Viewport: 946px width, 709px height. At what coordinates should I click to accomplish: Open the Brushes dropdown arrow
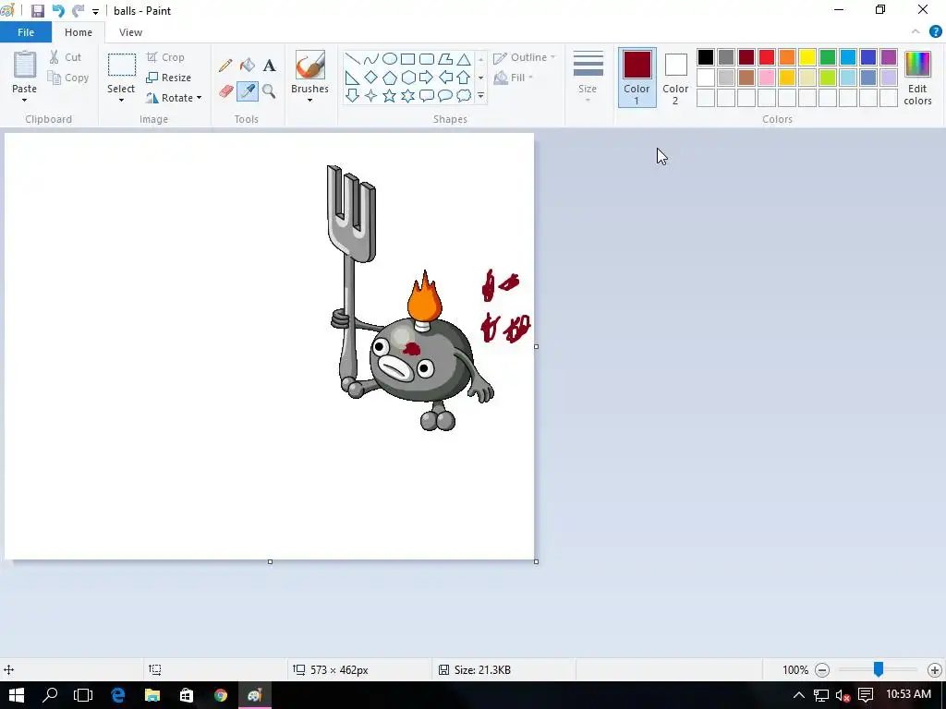(310, 100)
